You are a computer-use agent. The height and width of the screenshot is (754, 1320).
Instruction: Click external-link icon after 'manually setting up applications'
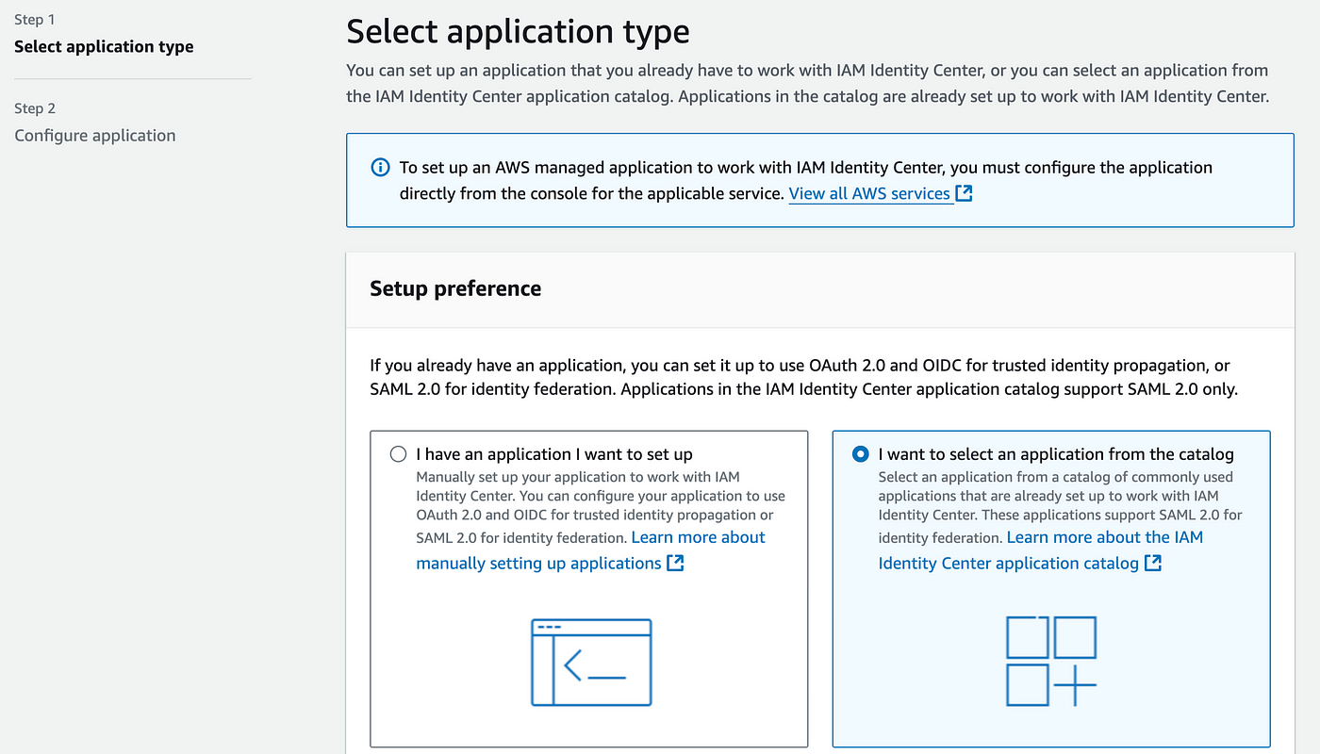pos(675,563)
